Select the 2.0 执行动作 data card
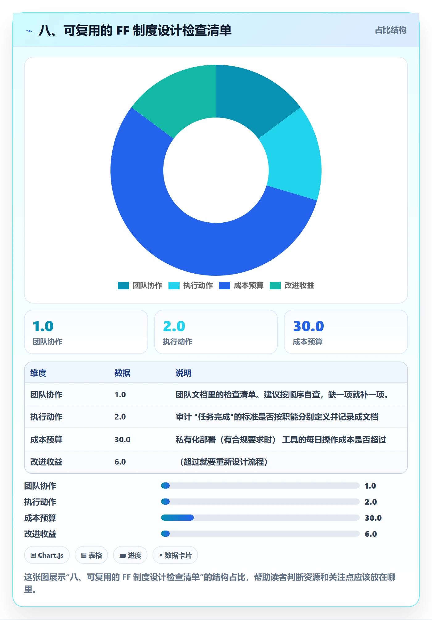Screen dimensions: 432x620 (x=216, y=332)
